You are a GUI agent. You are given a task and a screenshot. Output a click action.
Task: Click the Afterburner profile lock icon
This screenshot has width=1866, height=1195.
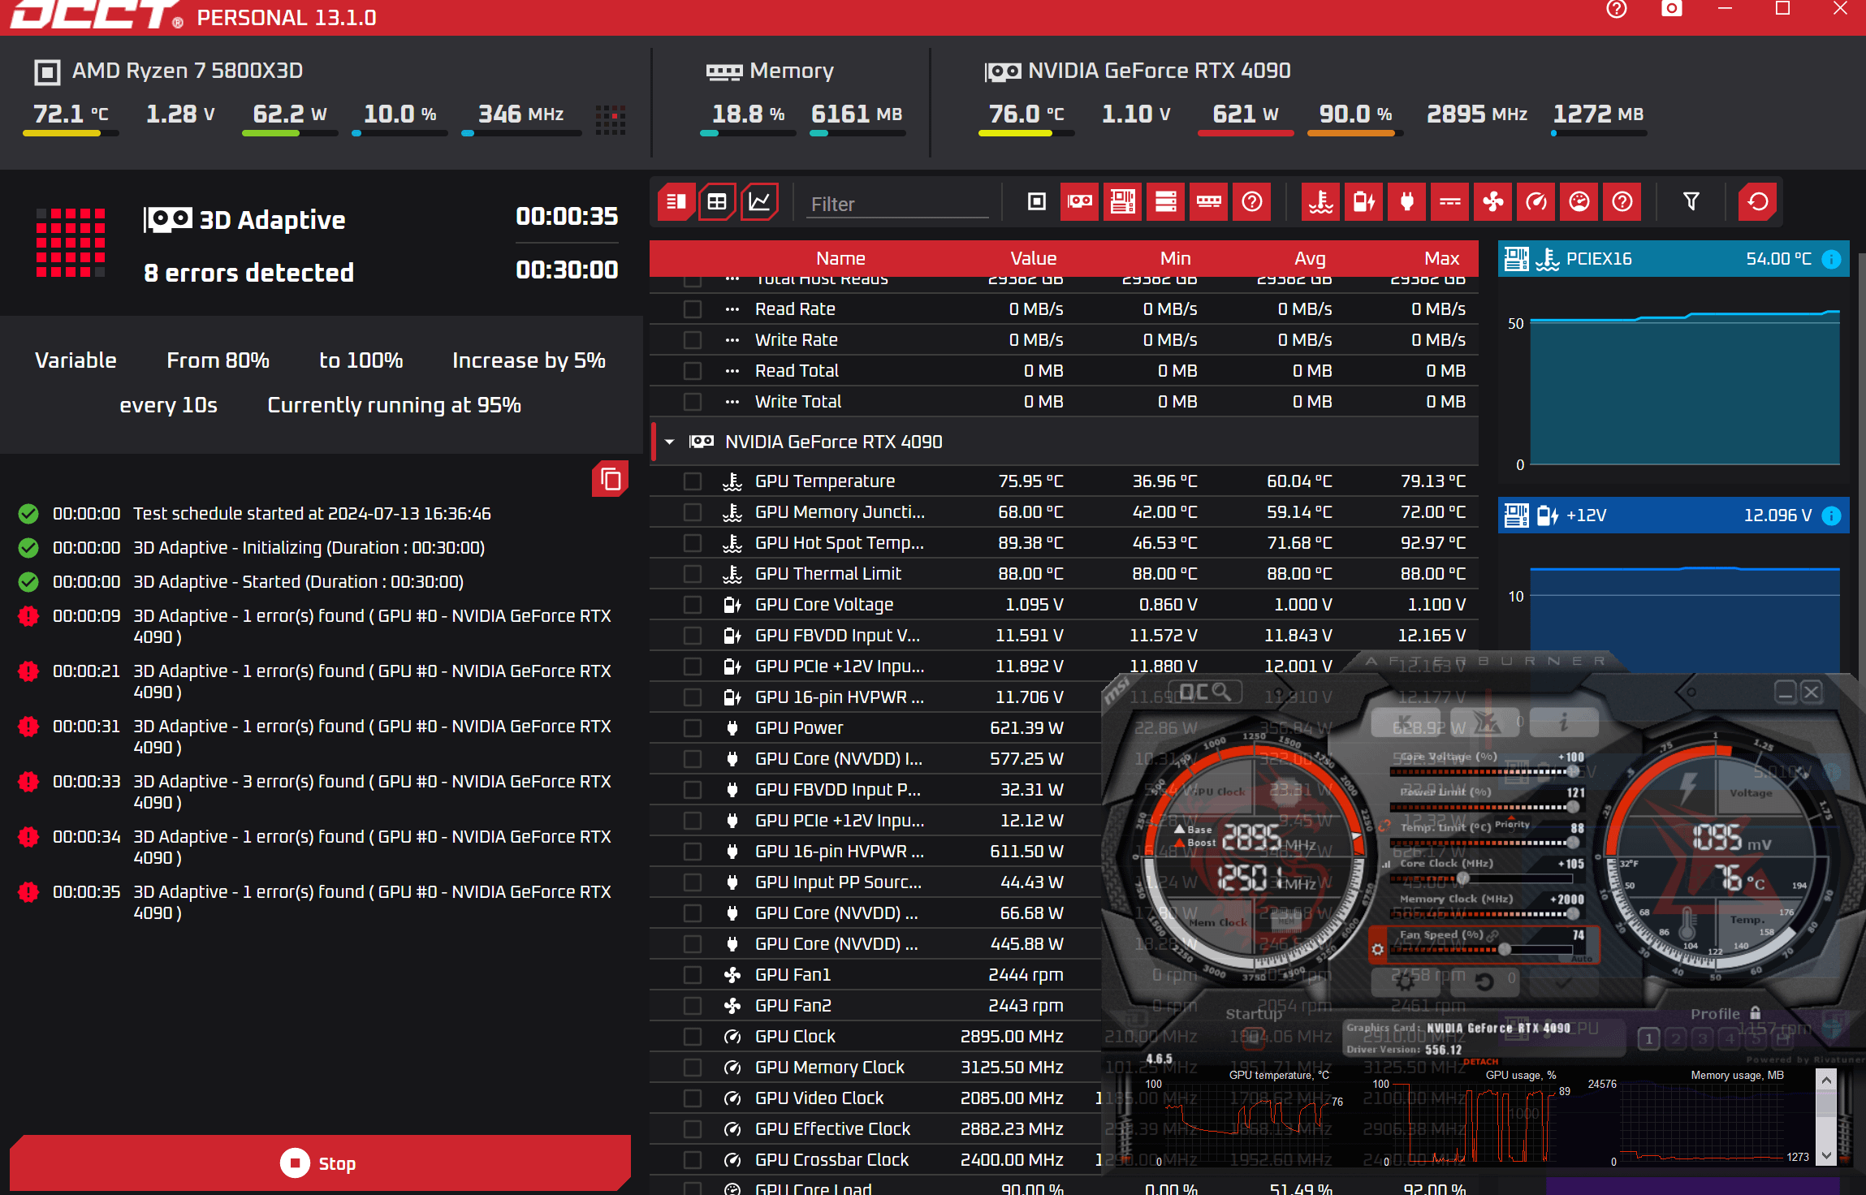[1756, 1013]
